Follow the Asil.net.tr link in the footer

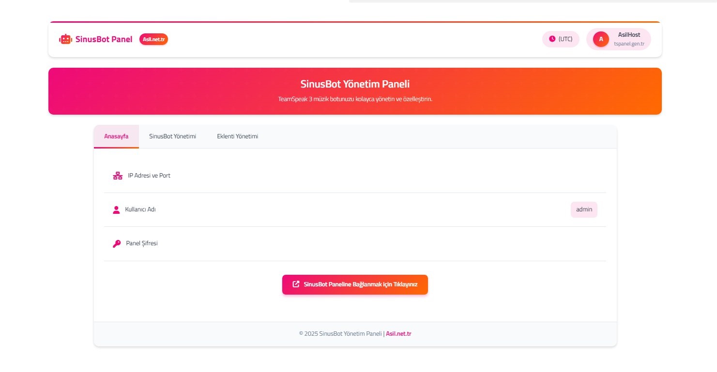click(398, 334)
